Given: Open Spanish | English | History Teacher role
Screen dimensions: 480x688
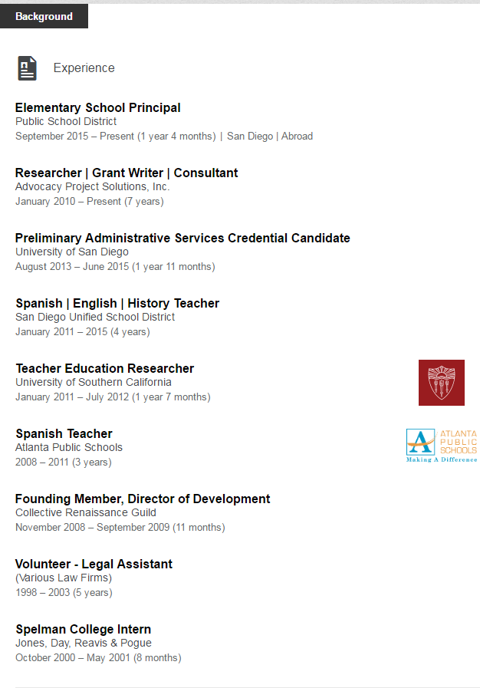Looking at the screenshot, I should coord(117,304).
